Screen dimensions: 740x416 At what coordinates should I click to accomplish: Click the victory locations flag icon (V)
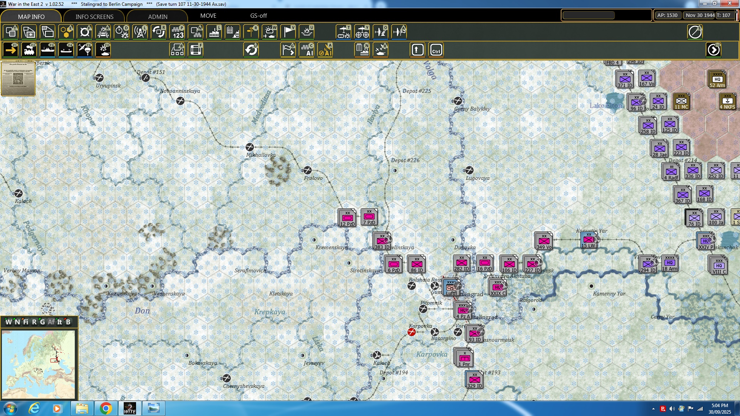point(288,32)
